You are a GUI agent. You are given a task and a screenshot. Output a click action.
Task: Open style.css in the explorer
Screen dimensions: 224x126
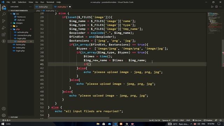pos(21,20)
